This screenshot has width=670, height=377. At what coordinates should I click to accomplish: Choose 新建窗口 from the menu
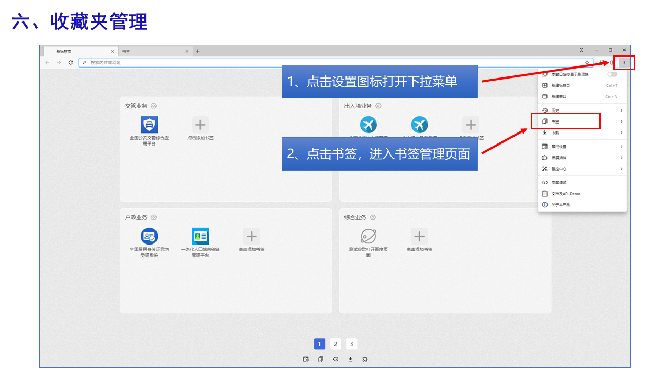click(582, 96)
